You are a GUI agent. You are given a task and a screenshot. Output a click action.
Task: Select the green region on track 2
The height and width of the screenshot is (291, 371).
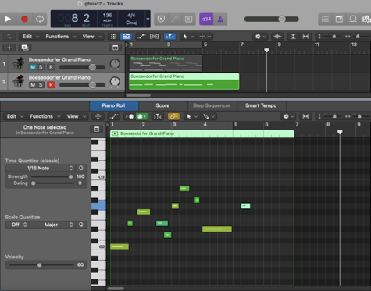click(x=184, y=81)
